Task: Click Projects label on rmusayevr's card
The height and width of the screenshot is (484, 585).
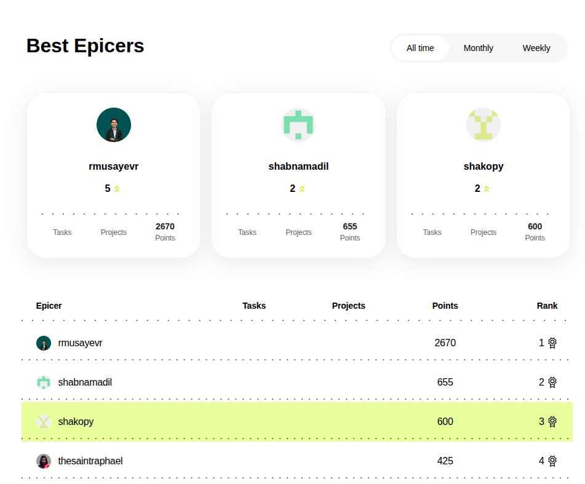Action: click(x=114, y=232)
